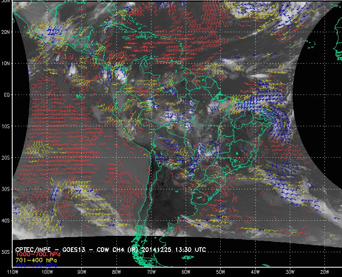Click the 20S latitude label
The image size is (342, 277).
(x=6, y=158)
